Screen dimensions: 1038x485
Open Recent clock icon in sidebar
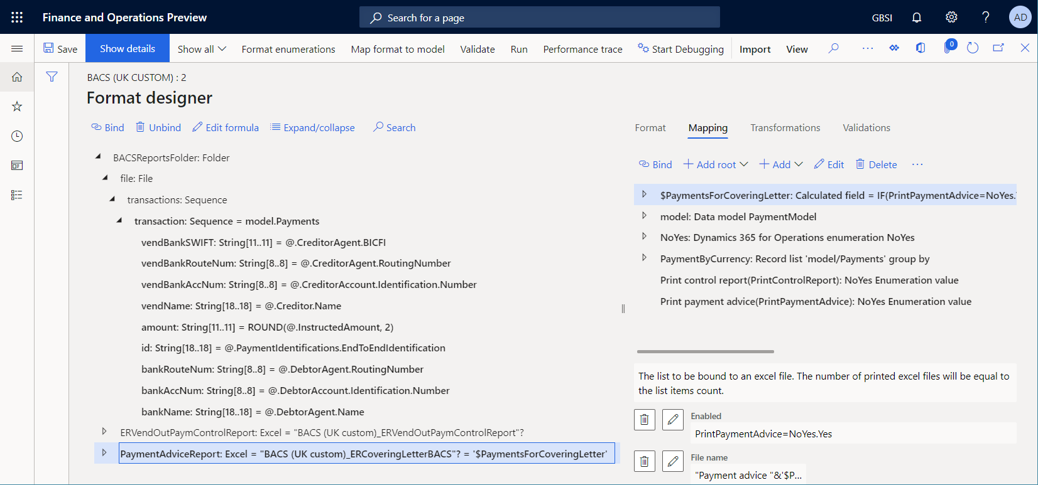point(17,136)
